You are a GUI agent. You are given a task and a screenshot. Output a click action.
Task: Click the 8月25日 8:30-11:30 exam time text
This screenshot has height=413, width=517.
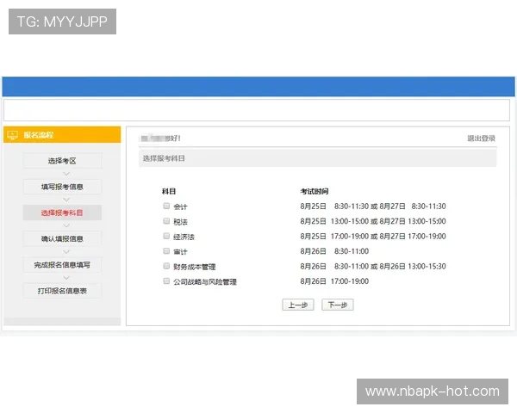tap(334, 206)
